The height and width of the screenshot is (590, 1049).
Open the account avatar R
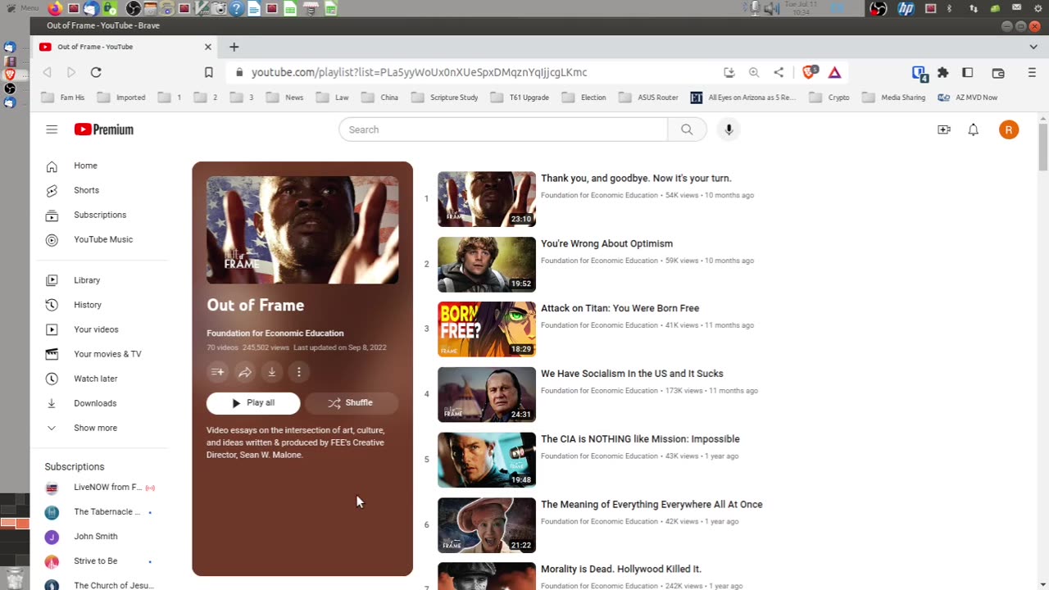coord(1009,129)
